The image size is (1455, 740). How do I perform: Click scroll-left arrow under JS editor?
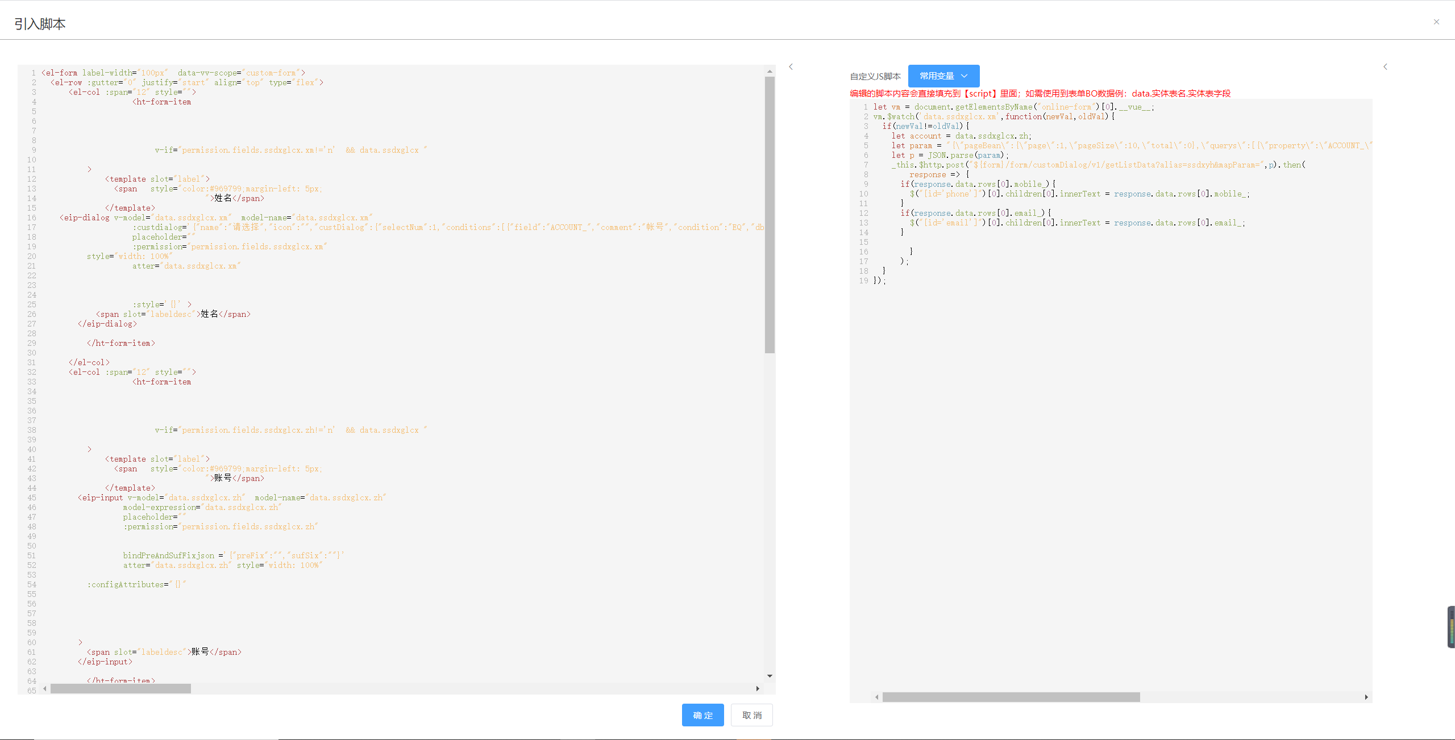pyautogui.click(x=876, y=697)
